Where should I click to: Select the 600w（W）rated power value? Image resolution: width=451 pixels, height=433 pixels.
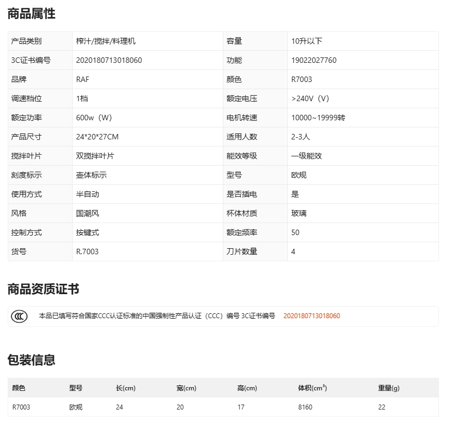coord(94,118)
